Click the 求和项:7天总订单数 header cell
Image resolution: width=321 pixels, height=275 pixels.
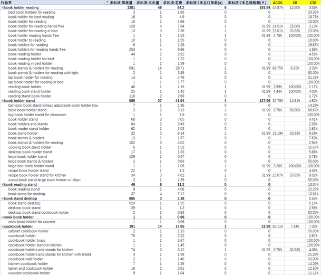[210, 3]
